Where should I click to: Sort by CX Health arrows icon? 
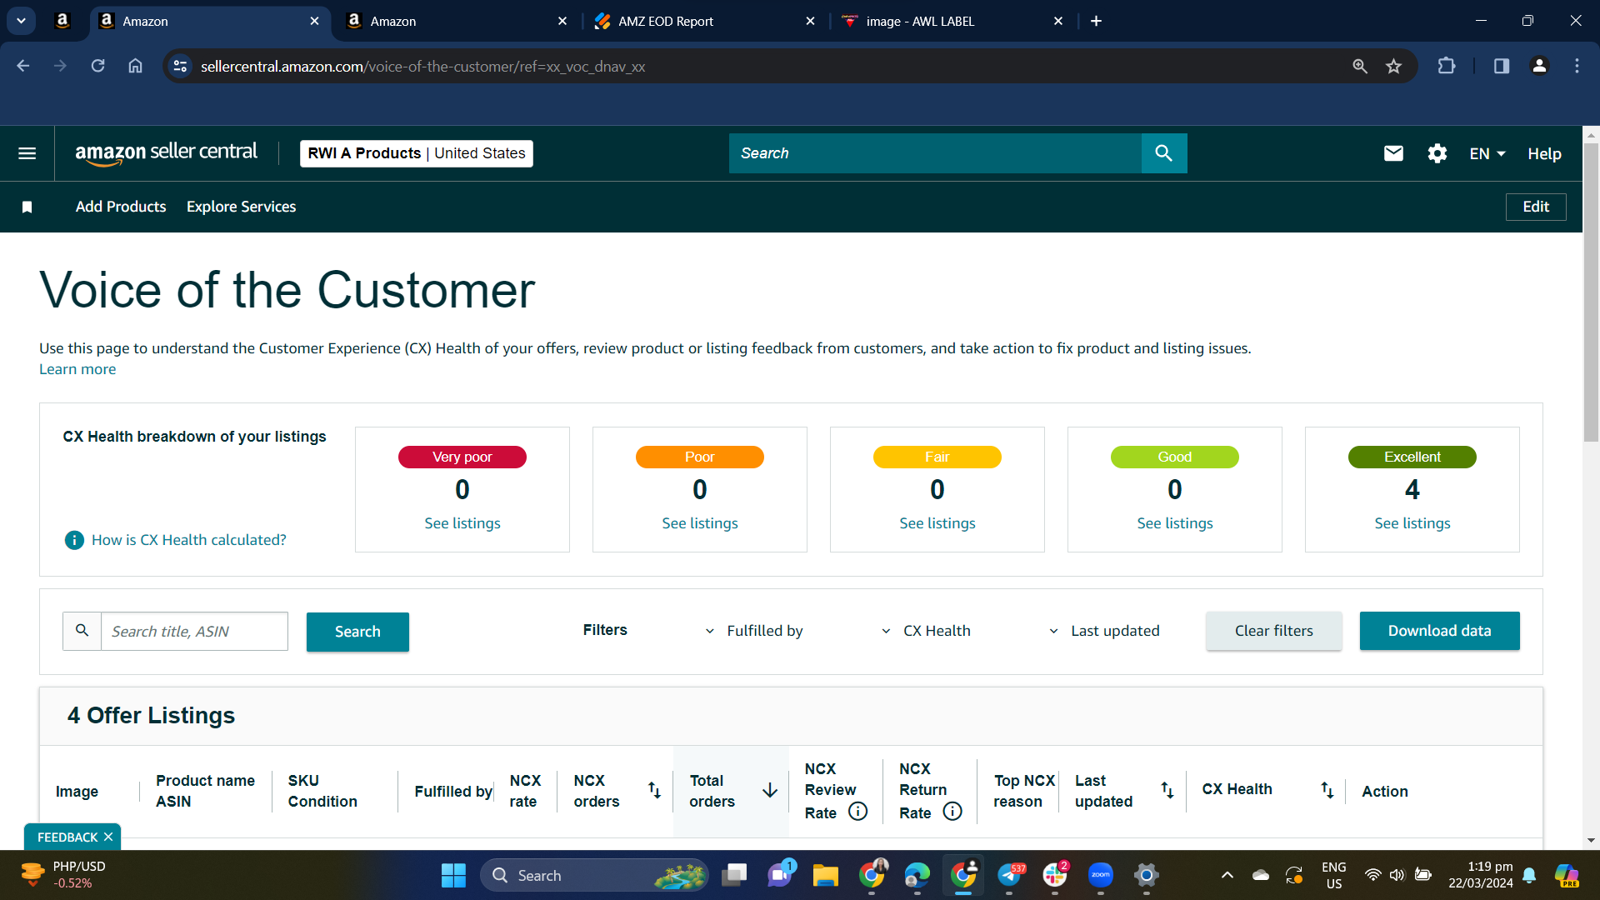coord(1327,790)
